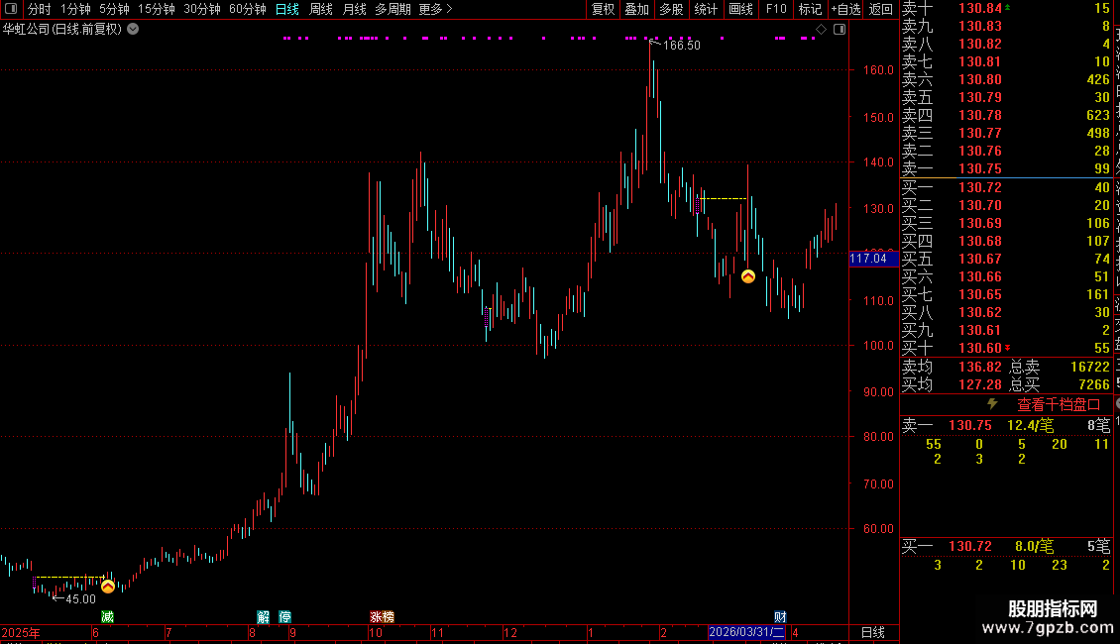Expand the 华虹公司 title dropdown arrow
Screen dimensions: 1120x644
[133, 30]
